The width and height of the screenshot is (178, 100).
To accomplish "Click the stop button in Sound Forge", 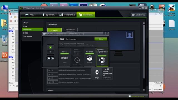I will coord(17,86).
